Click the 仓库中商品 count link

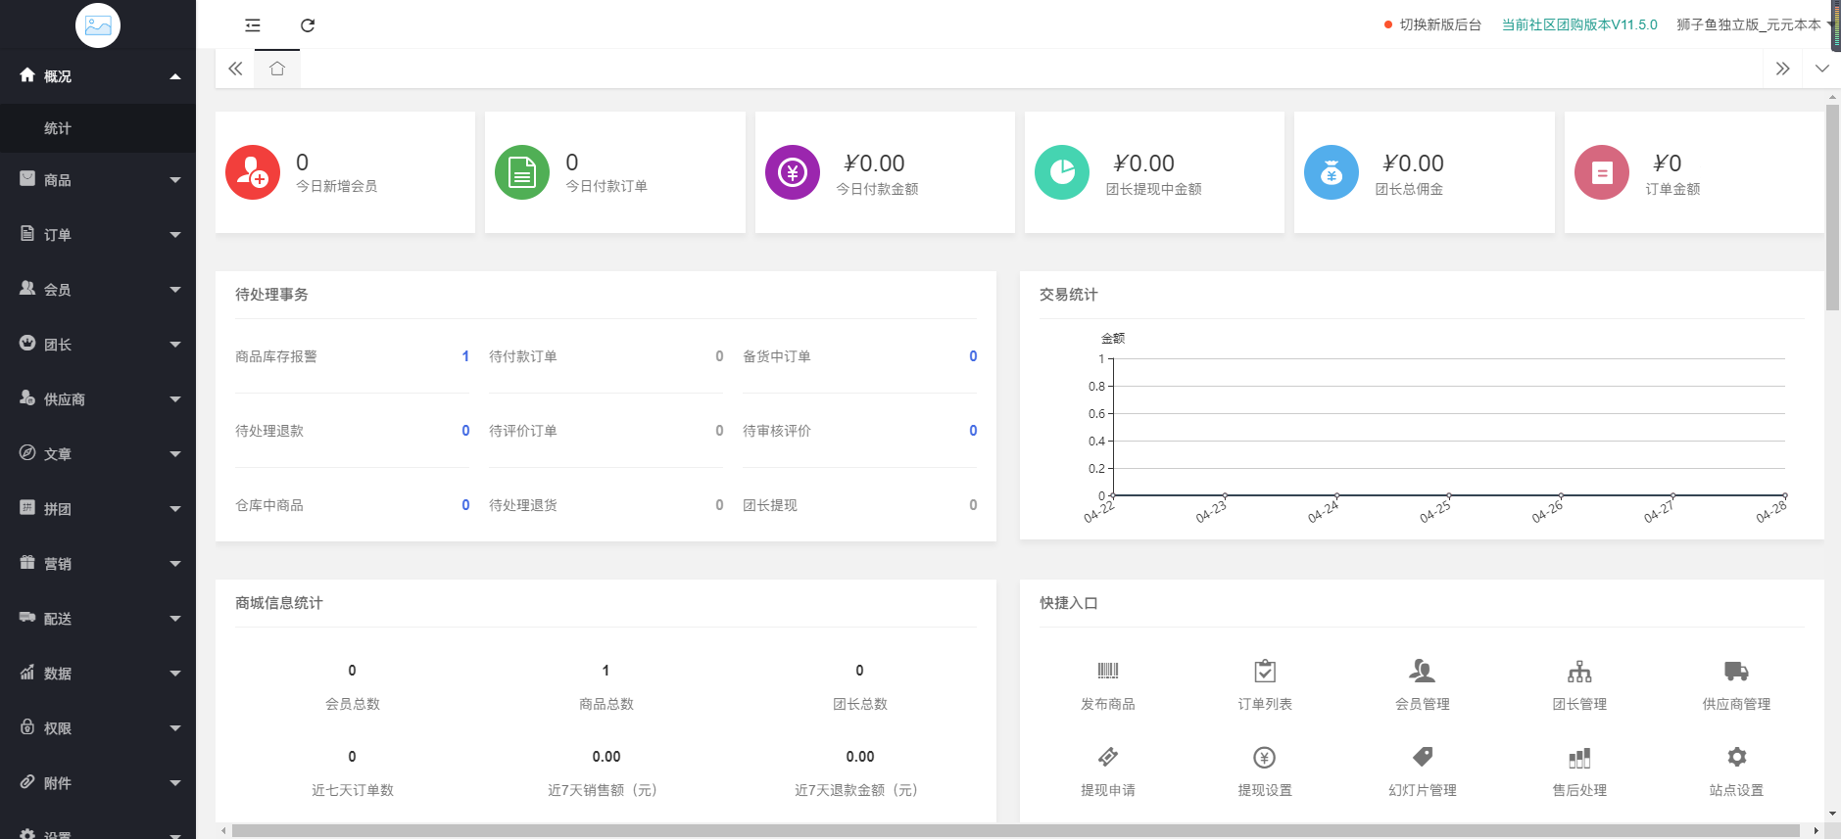465,505
